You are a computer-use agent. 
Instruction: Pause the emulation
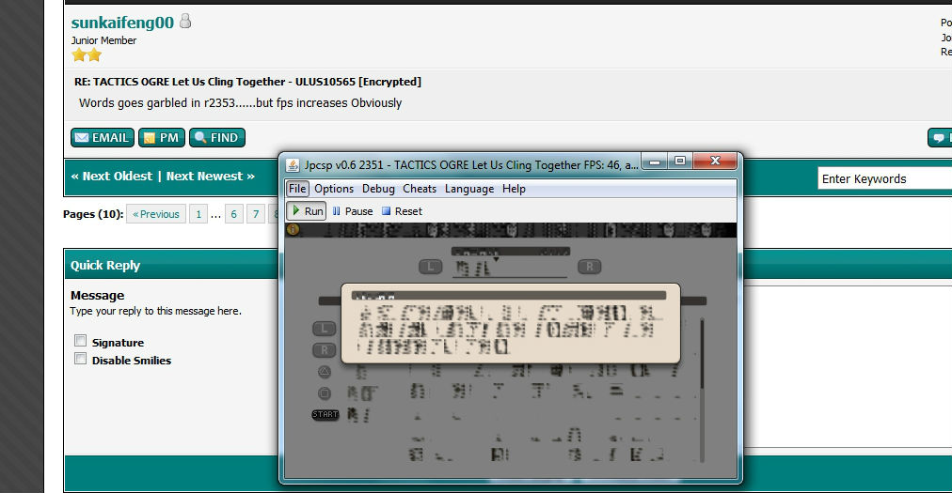[x=352, y=211]
